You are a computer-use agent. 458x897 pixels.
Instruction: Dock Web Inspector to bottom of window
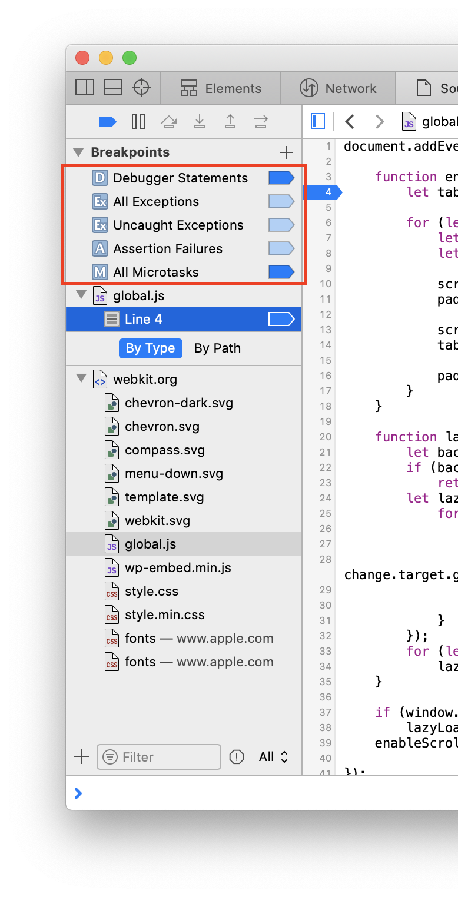pyautogui.click(x=113, y=88)
